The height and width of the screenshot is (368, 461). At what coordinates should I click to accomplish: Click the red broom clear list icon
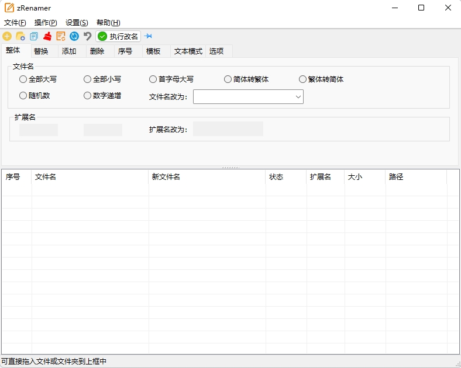47,36
